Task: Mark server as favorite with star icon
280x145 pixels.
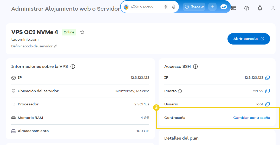Action: (82, 32)
